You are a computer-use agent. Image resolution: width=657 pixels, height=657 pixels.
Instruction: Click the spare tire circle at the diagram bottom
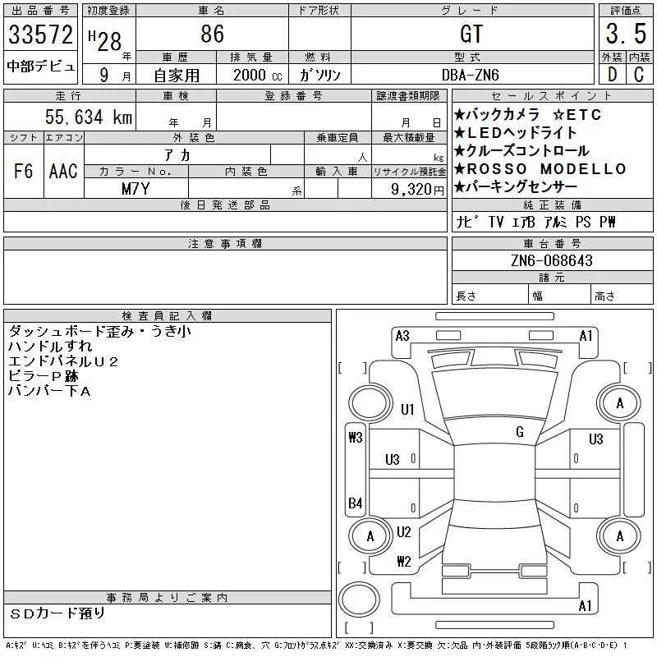[359, 600]
